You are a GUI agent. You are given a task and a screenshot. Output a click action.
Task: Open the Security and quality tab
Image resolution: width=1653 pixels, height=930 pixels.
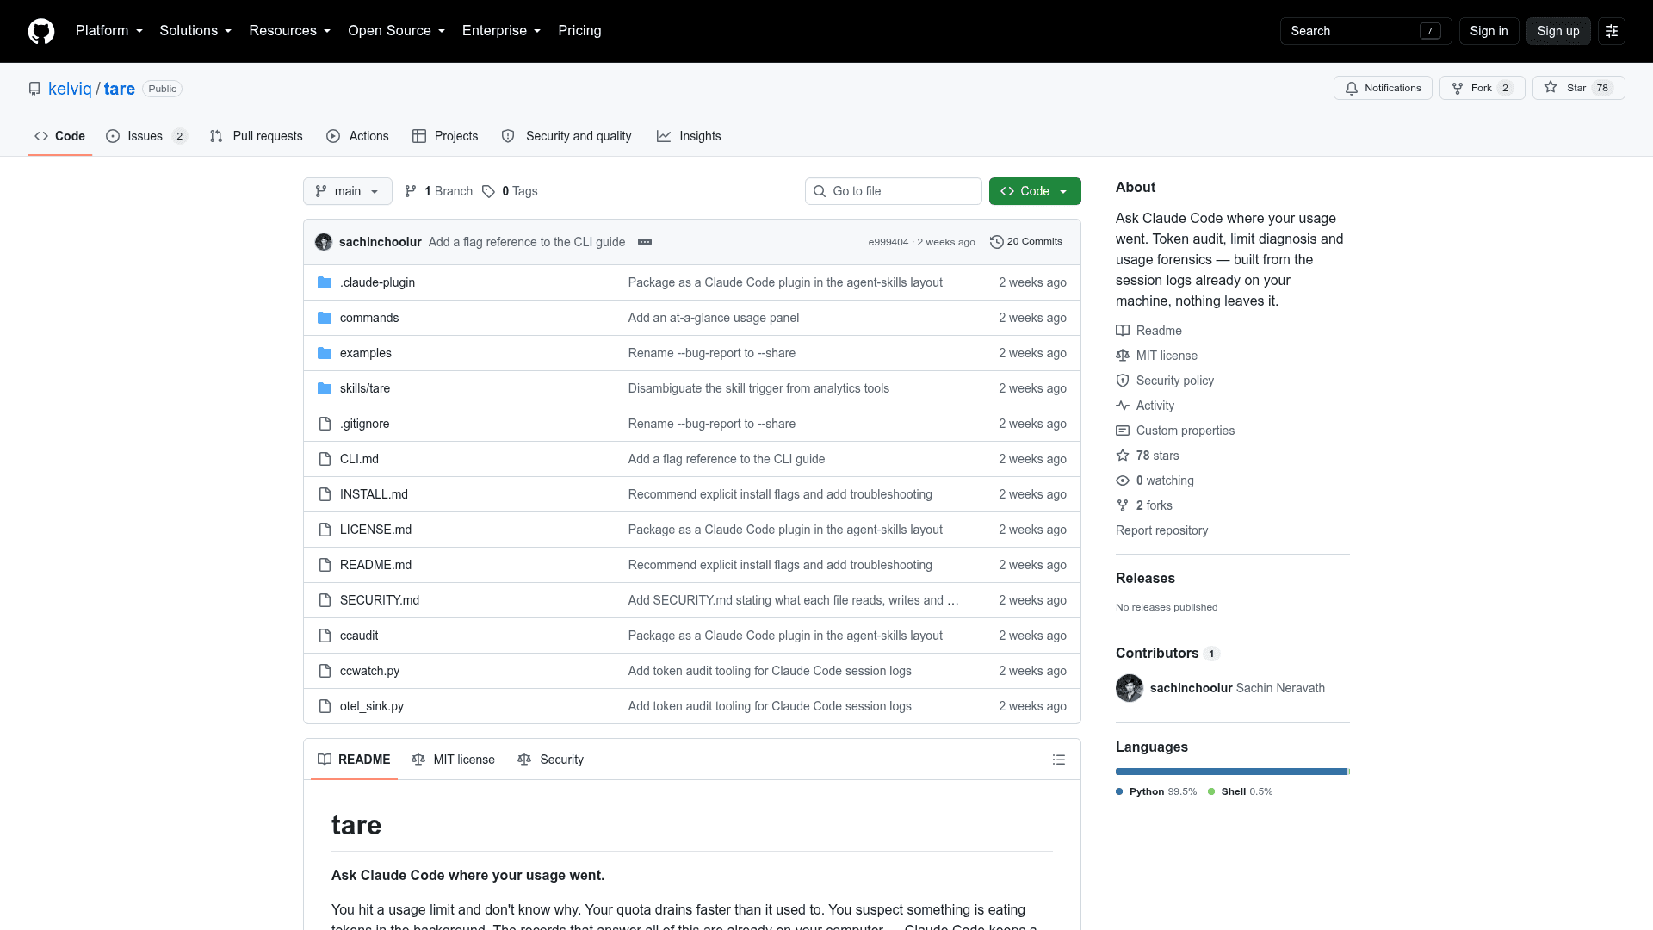[566, 136]
